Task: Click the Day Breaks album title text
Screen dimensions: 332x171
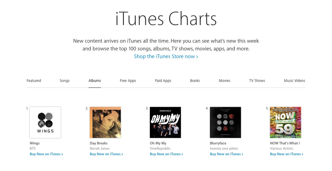Action: [x=98, y=143]
